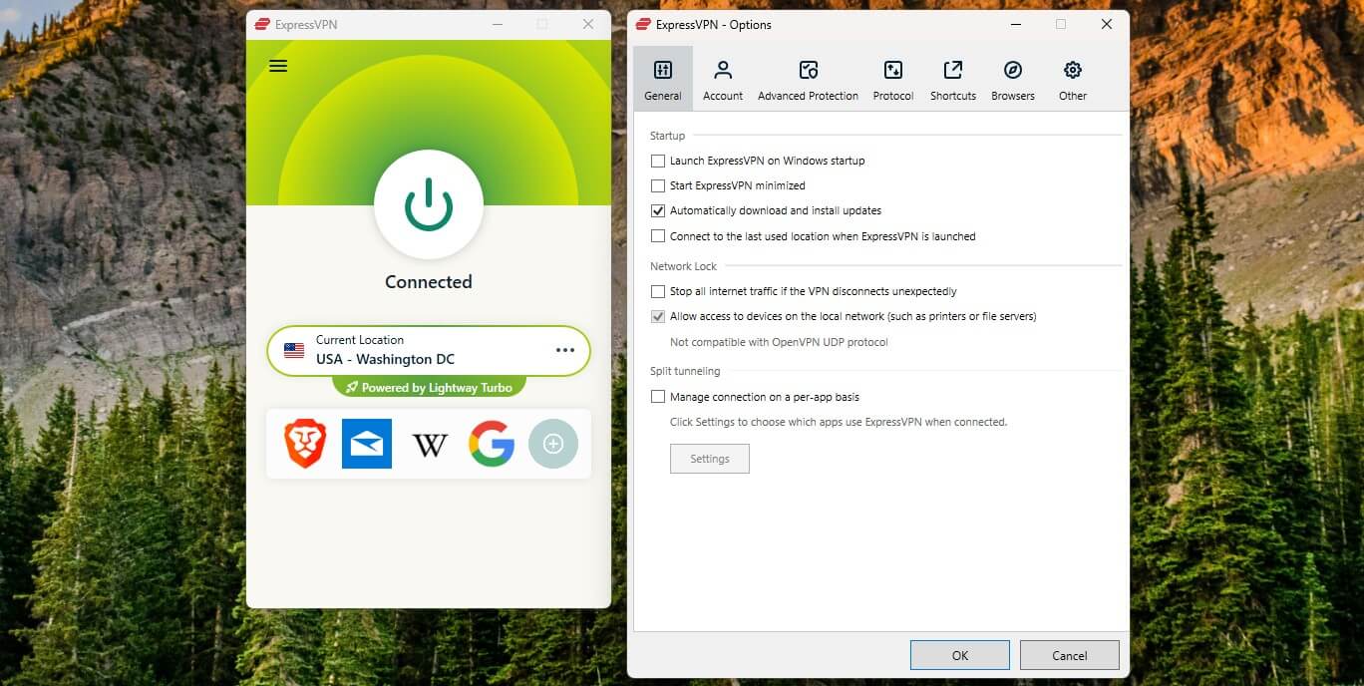Enable Connect to the last used location
Image resolution: width=1364 pixels, height=686 pixels.
[658, 236]
